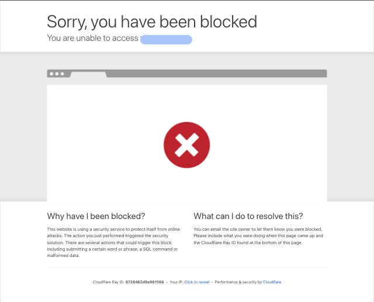Click the blank tab in browser illustration
This screenshot has height=302, width=374.
(88, 75)
